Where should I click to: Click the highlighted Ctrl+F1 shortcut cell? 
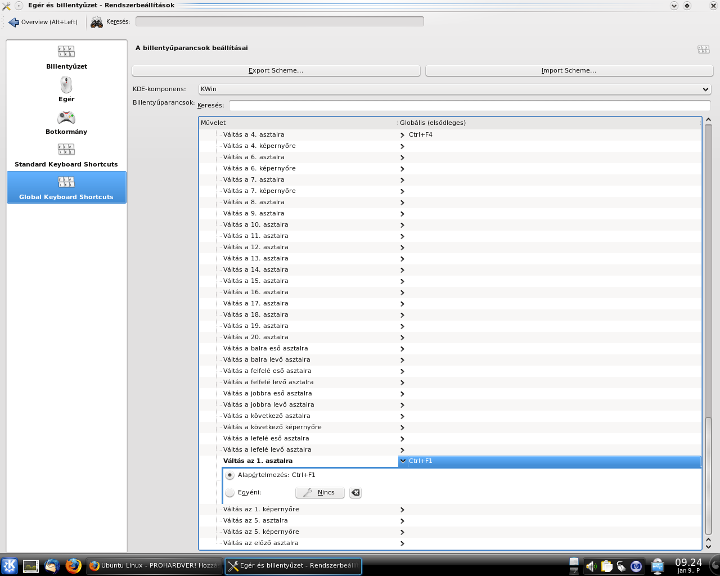(x=550, y=461)
